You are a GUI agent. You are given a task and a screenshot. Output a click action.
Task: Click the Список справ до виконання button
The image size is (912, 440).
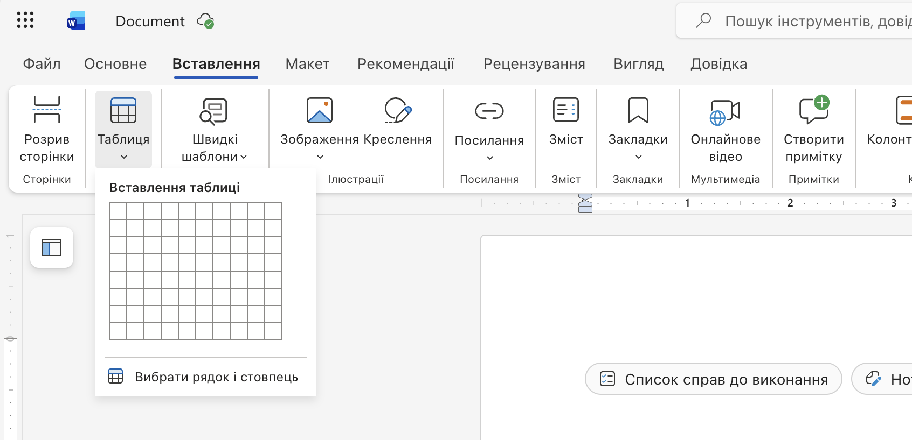coord(713,379)
